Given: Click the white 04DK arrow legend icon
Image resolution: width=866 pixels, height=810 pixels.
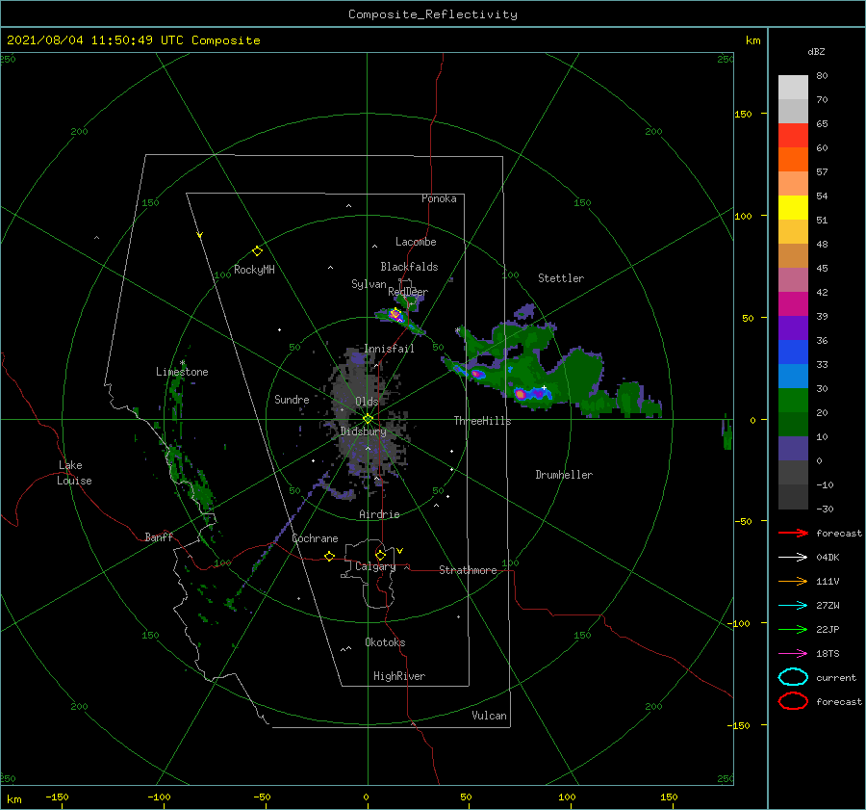Looking at the screenshot, I should pos(793,558).
